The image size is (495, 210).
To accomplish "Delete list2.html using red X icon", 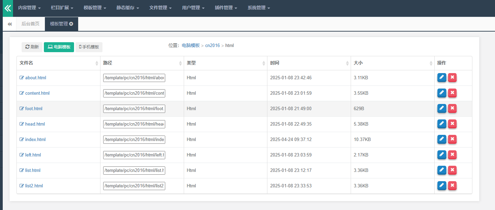I will (452, 186).
